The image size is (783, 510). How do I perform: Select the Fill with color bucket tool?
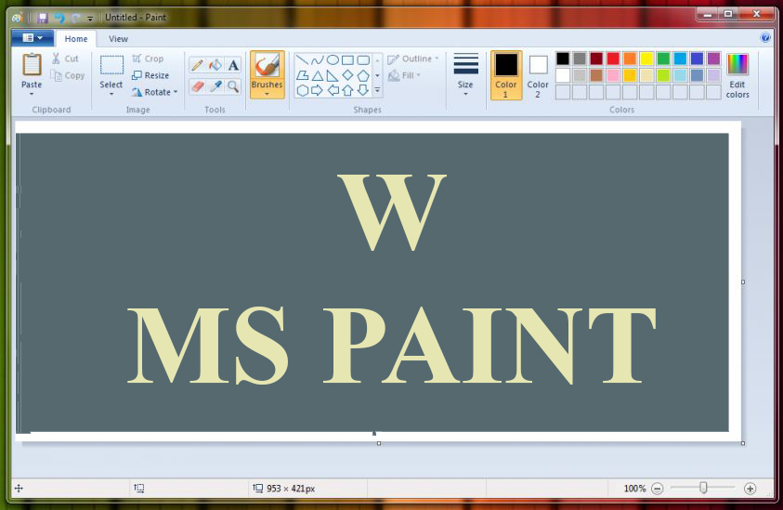[x=215, y=65]
